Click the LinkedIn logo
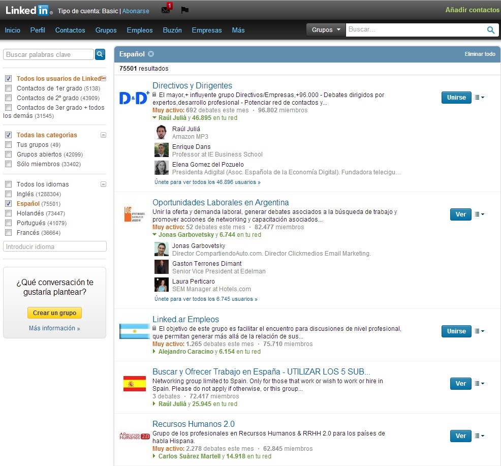Image resolution: width=501 pixels, height=466 pixels. [x=29, y=10]
